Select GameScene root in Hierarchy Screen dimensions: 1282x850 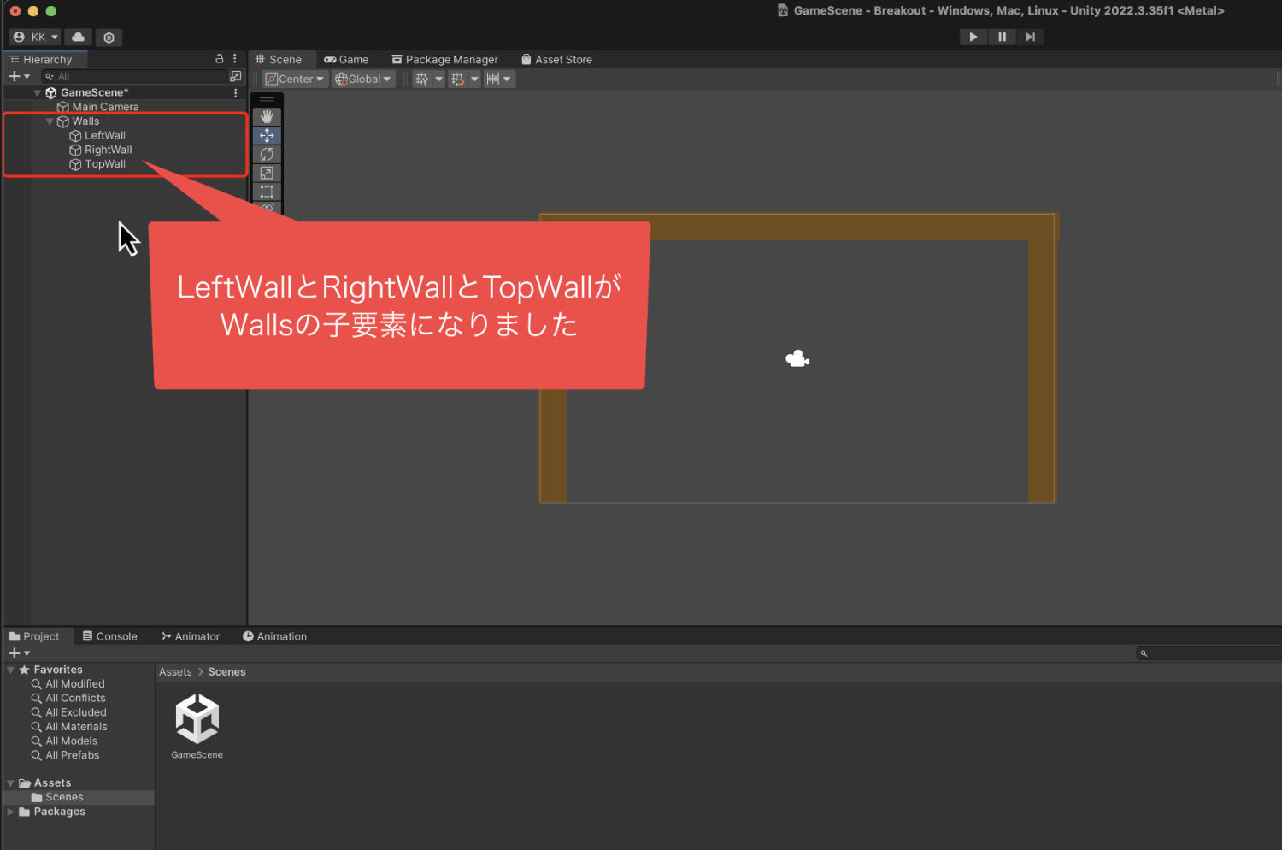[94, 92]
